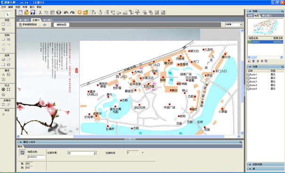Select the rectangular hotspot tool
285x173 pixels.
coord(8,89)
